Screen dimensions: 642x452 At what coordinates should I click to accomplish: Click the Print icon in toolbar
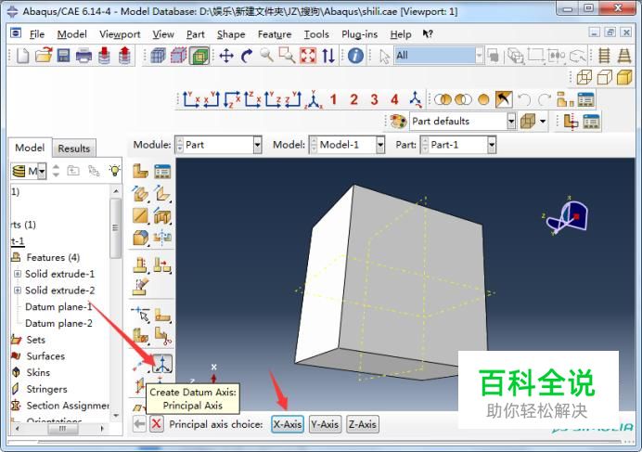tap(83, 56)
